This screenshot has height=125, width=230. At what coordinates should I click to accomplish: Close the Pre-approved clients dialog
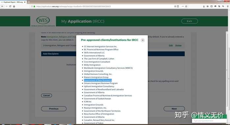click(x=143, y=40)
